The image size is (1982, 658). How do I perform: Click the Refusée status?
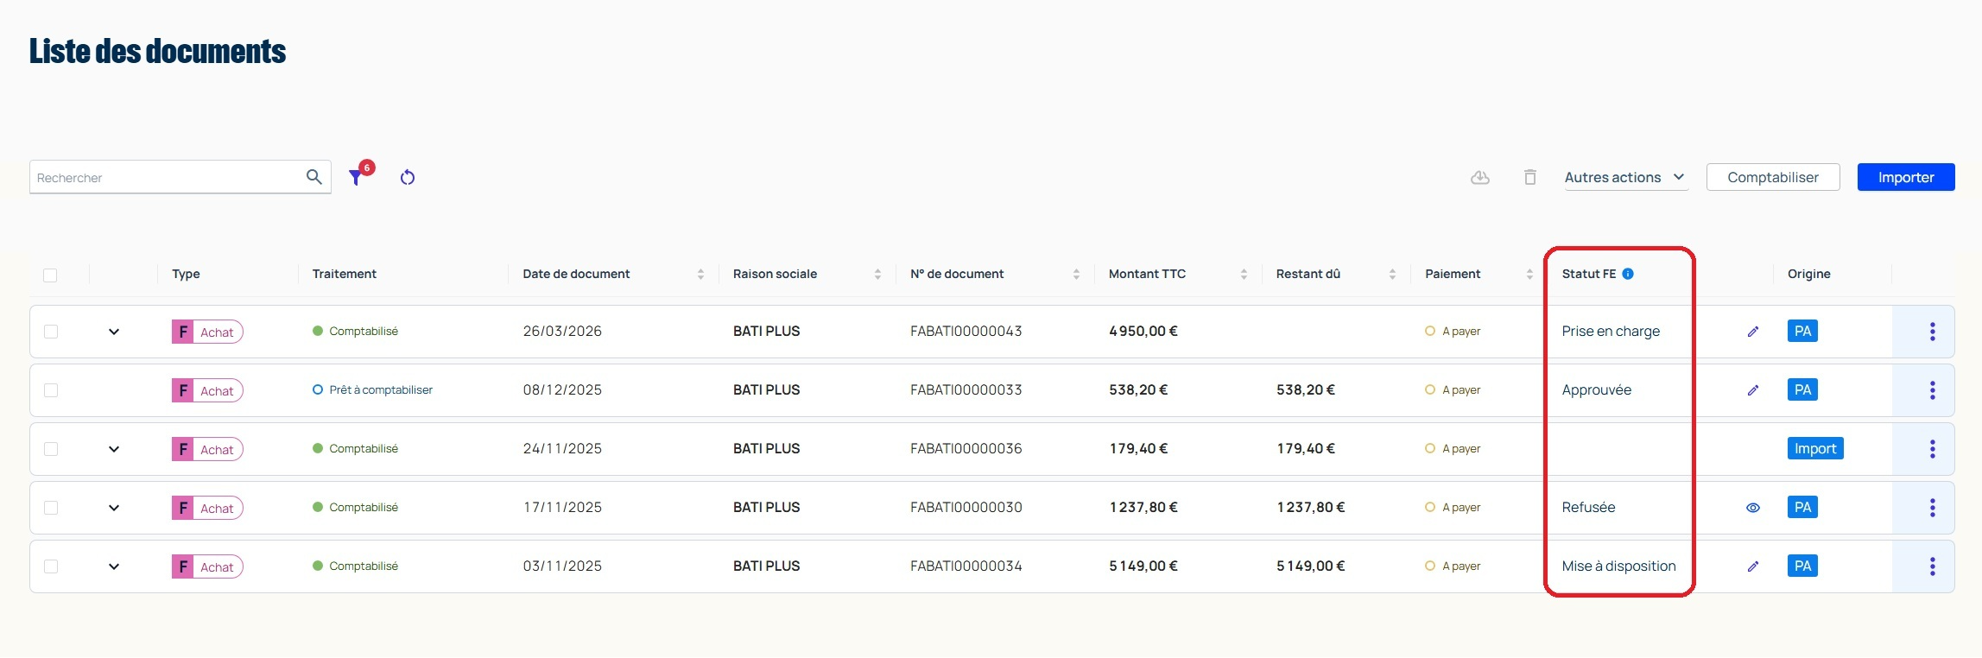1588,508
